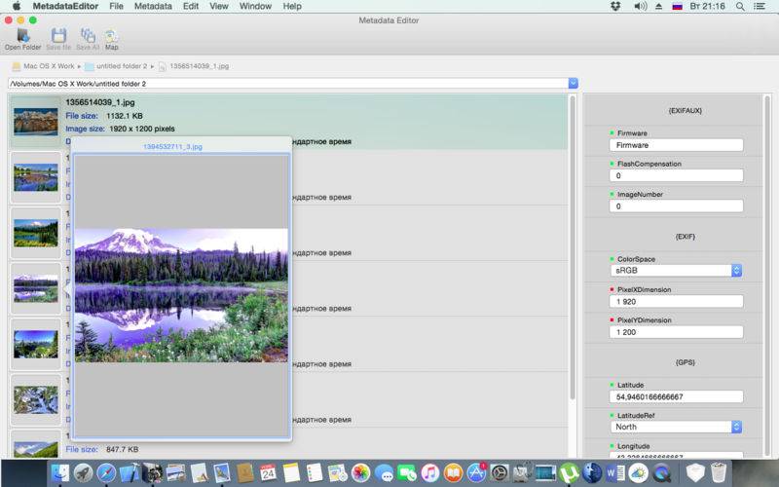Click the metadata panel vertical scrollbar
The width and height of the screenshot is (779, 487).
(767, 276)
